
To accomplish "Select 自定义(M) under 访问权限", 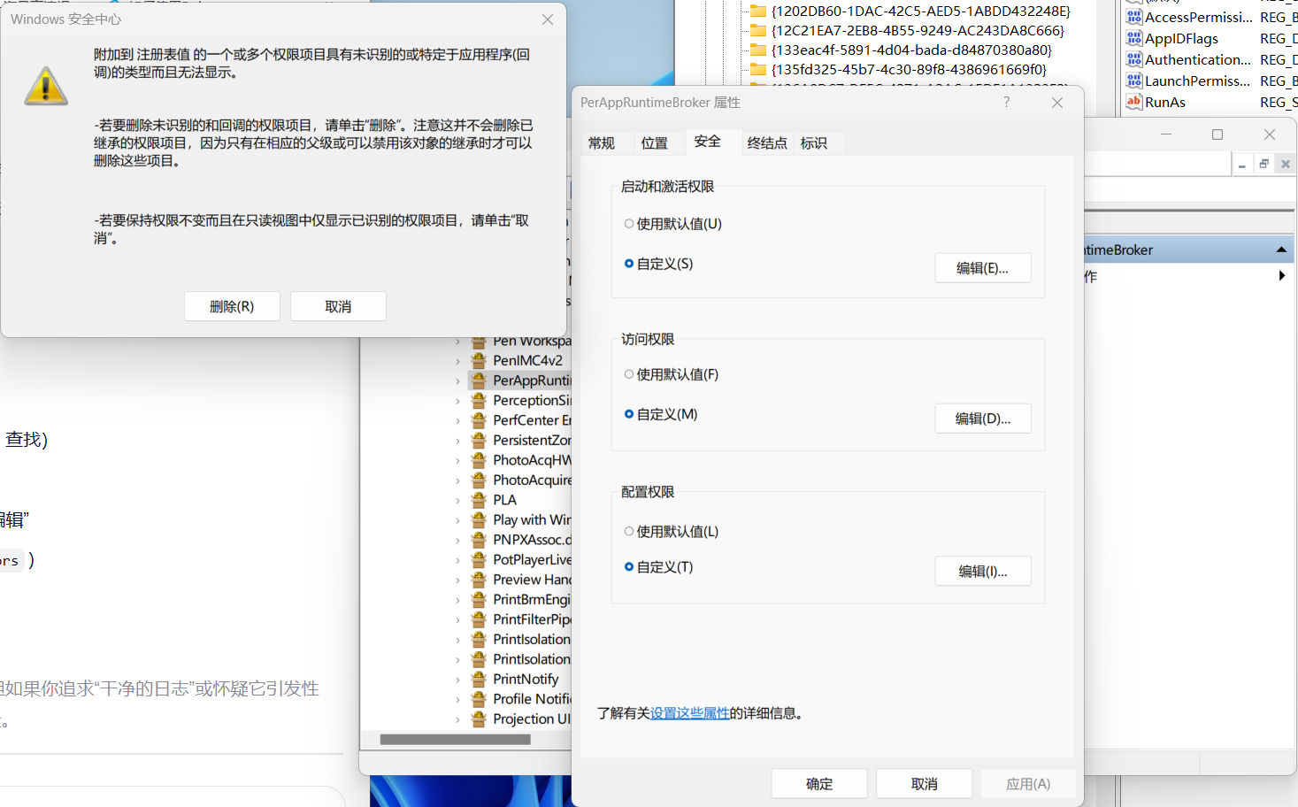I will click(x=629, y=414).
